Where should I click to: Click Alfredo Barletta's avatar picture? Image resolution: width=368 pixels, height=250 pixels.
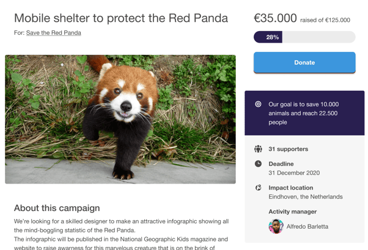(x=276, y=226)
